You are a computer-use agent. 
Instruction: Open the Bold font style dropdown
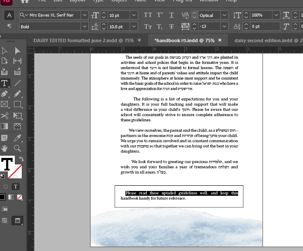point(84,27)
